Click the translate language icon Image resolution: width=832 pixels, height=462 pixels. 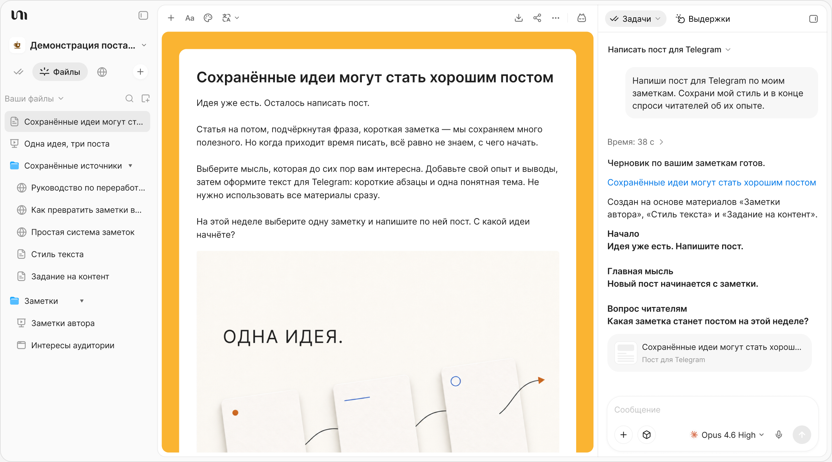(x=226, y=18)
